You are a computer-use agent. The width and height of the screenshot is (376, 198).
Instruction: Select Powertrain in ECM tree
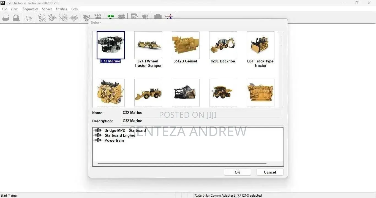pyautogui.click(x=114, y=140)
